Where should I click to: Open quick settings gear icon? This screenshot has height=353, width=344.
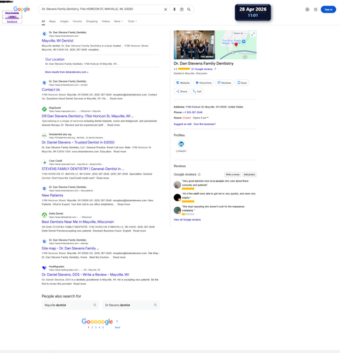pyautogui.click(x=307, y=9)
